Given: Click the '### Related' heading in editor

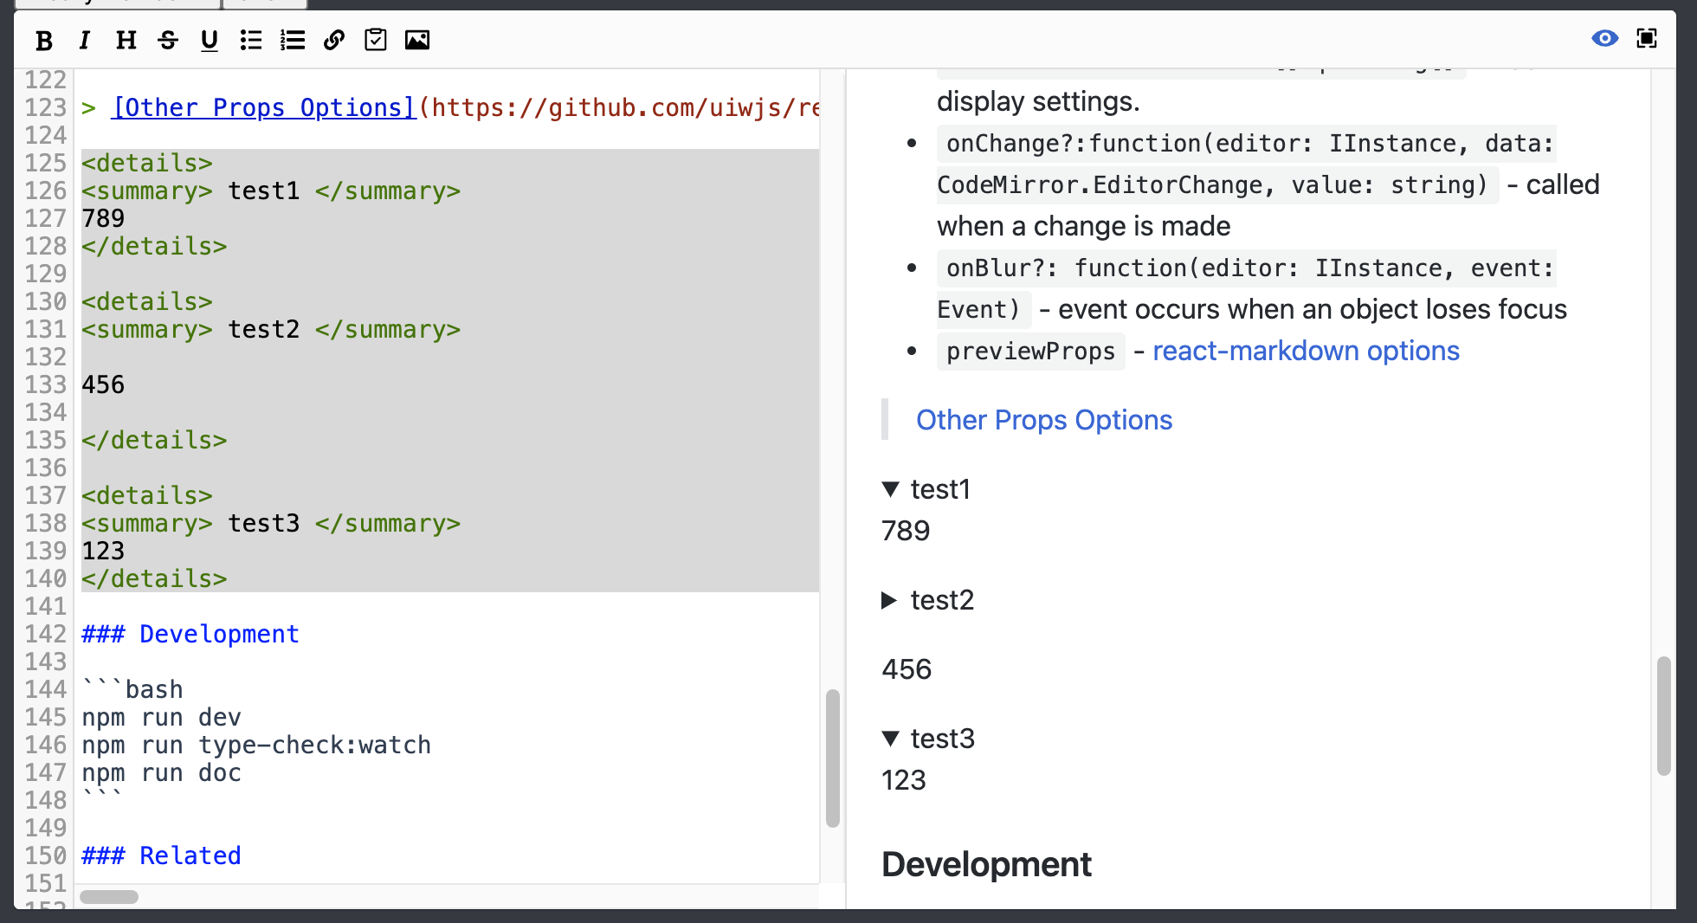Looking at the screenshot, I should click(x=161, y=855).
